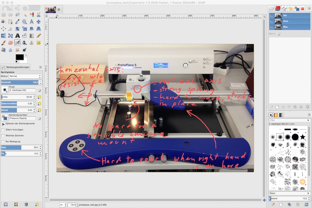Adjust the Deckkraft opacity slider
312x208 pixels.
(20, 82)
